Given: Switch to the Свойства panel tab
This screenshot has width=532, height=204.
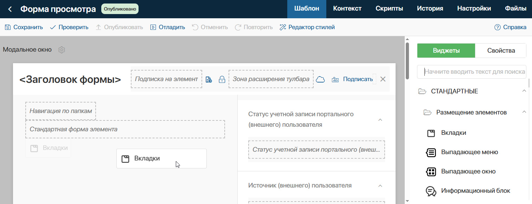Looking at the screenshot, I should coord(501,51).
